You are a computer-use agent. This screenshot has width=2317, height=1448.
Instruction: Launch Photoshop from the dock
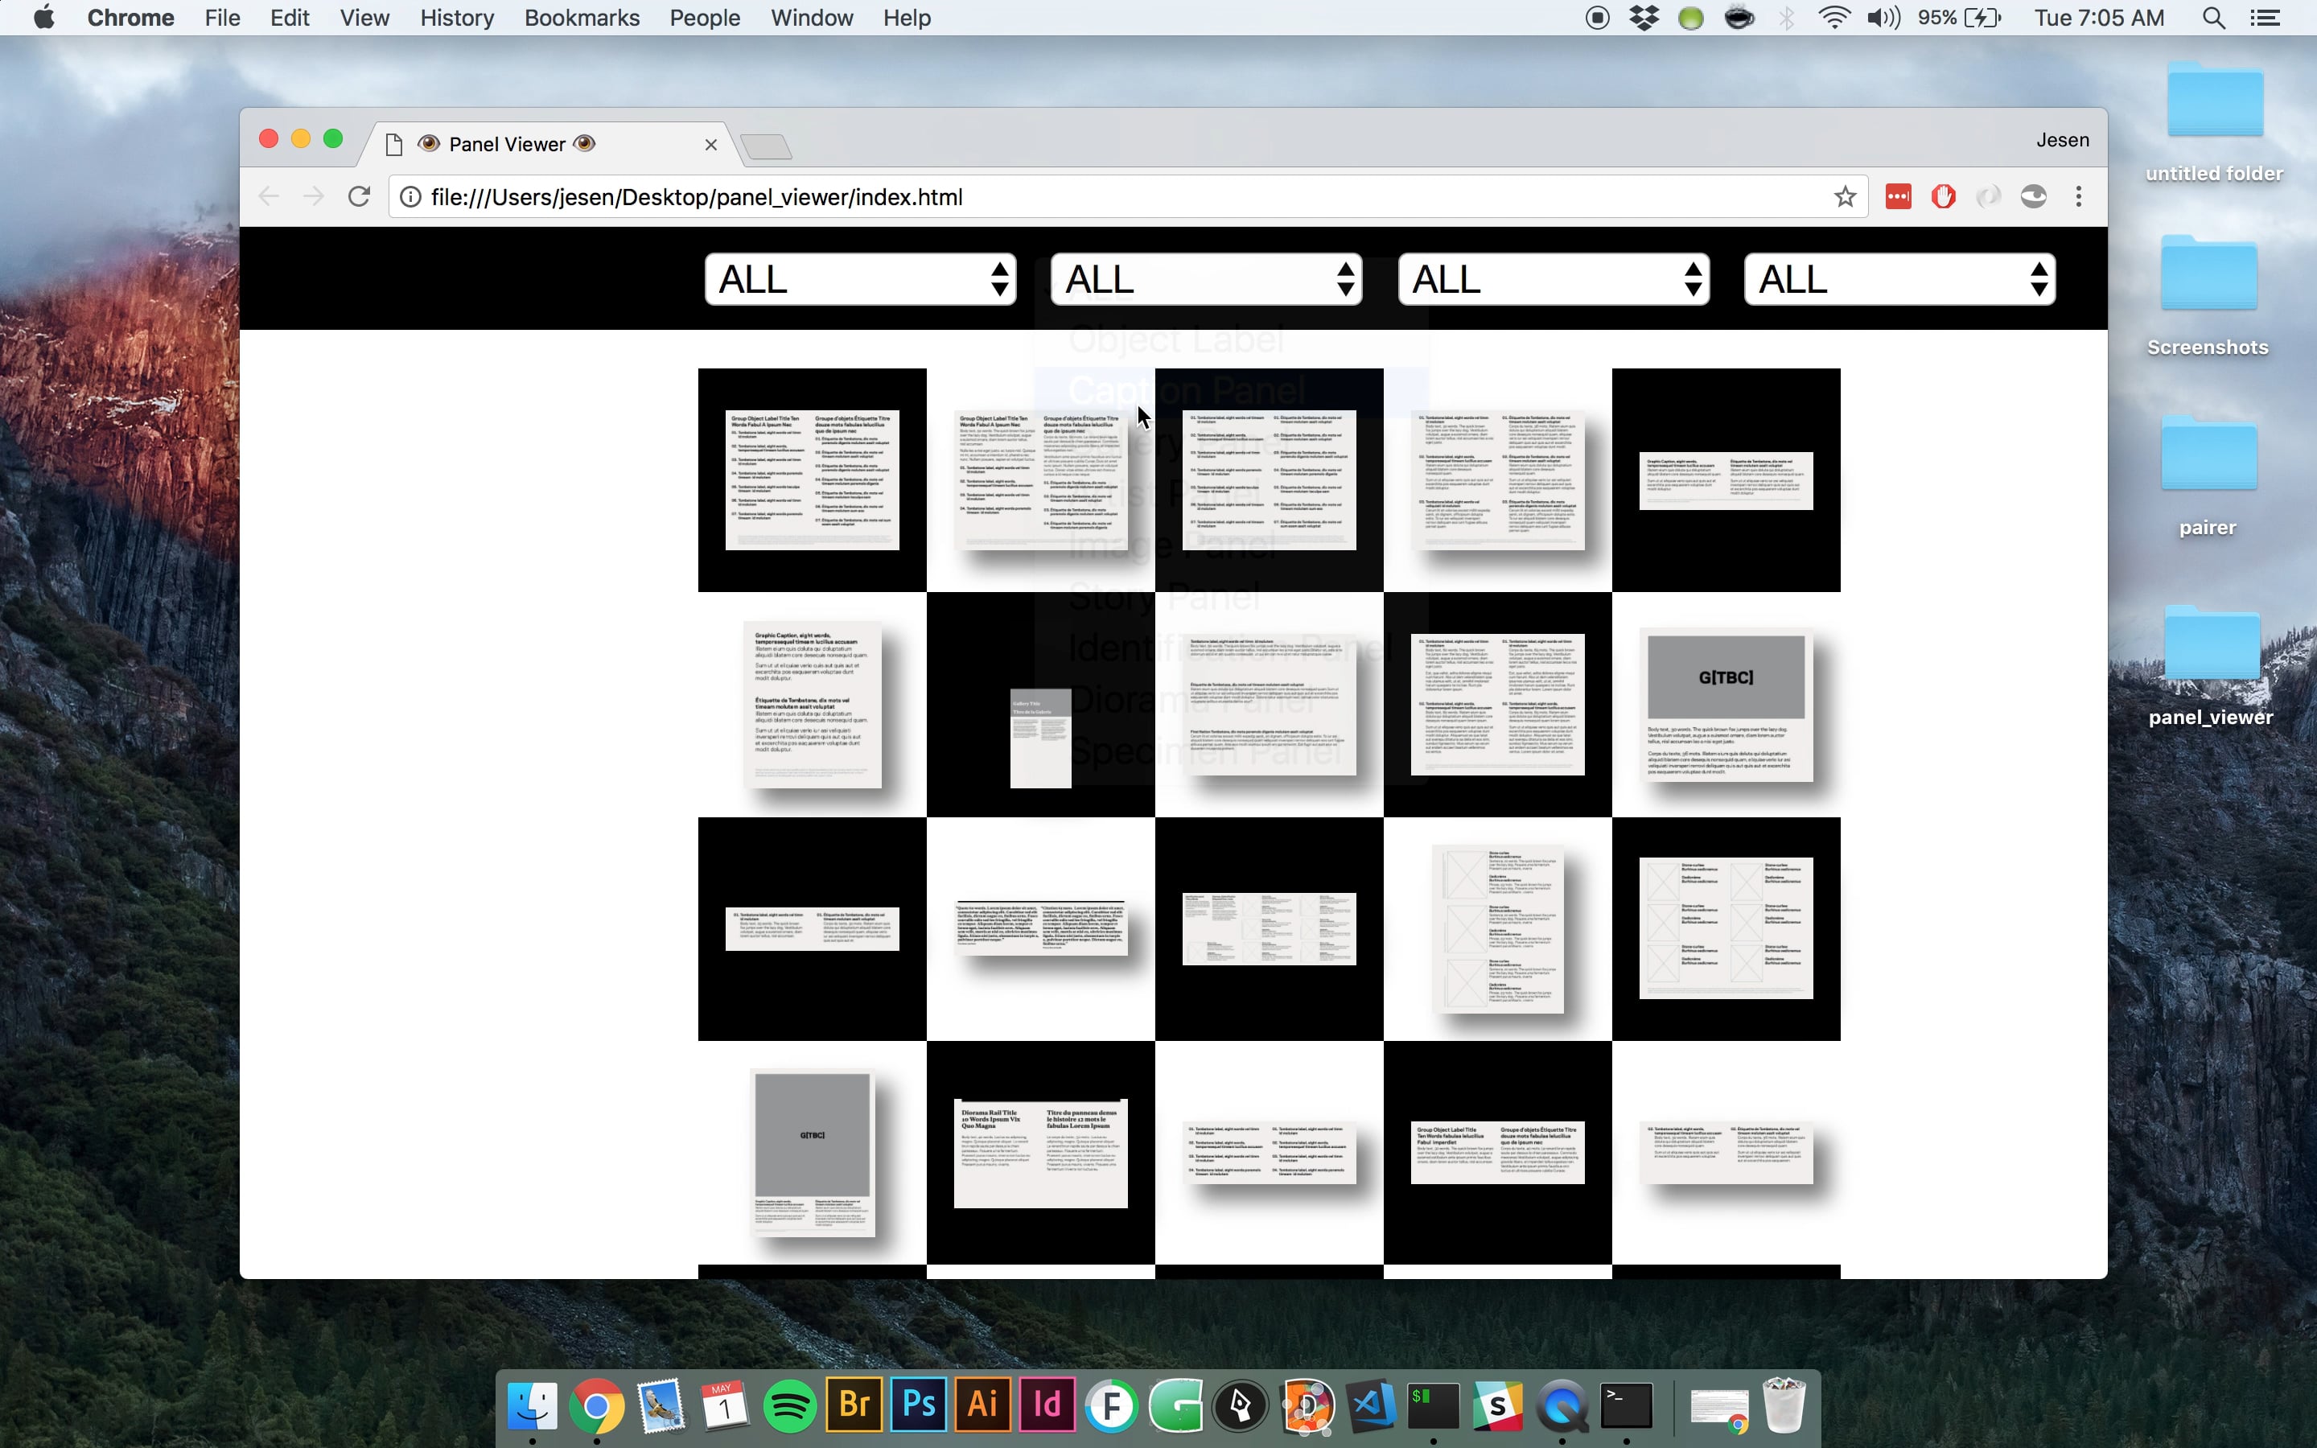[x=918, y=1406]
